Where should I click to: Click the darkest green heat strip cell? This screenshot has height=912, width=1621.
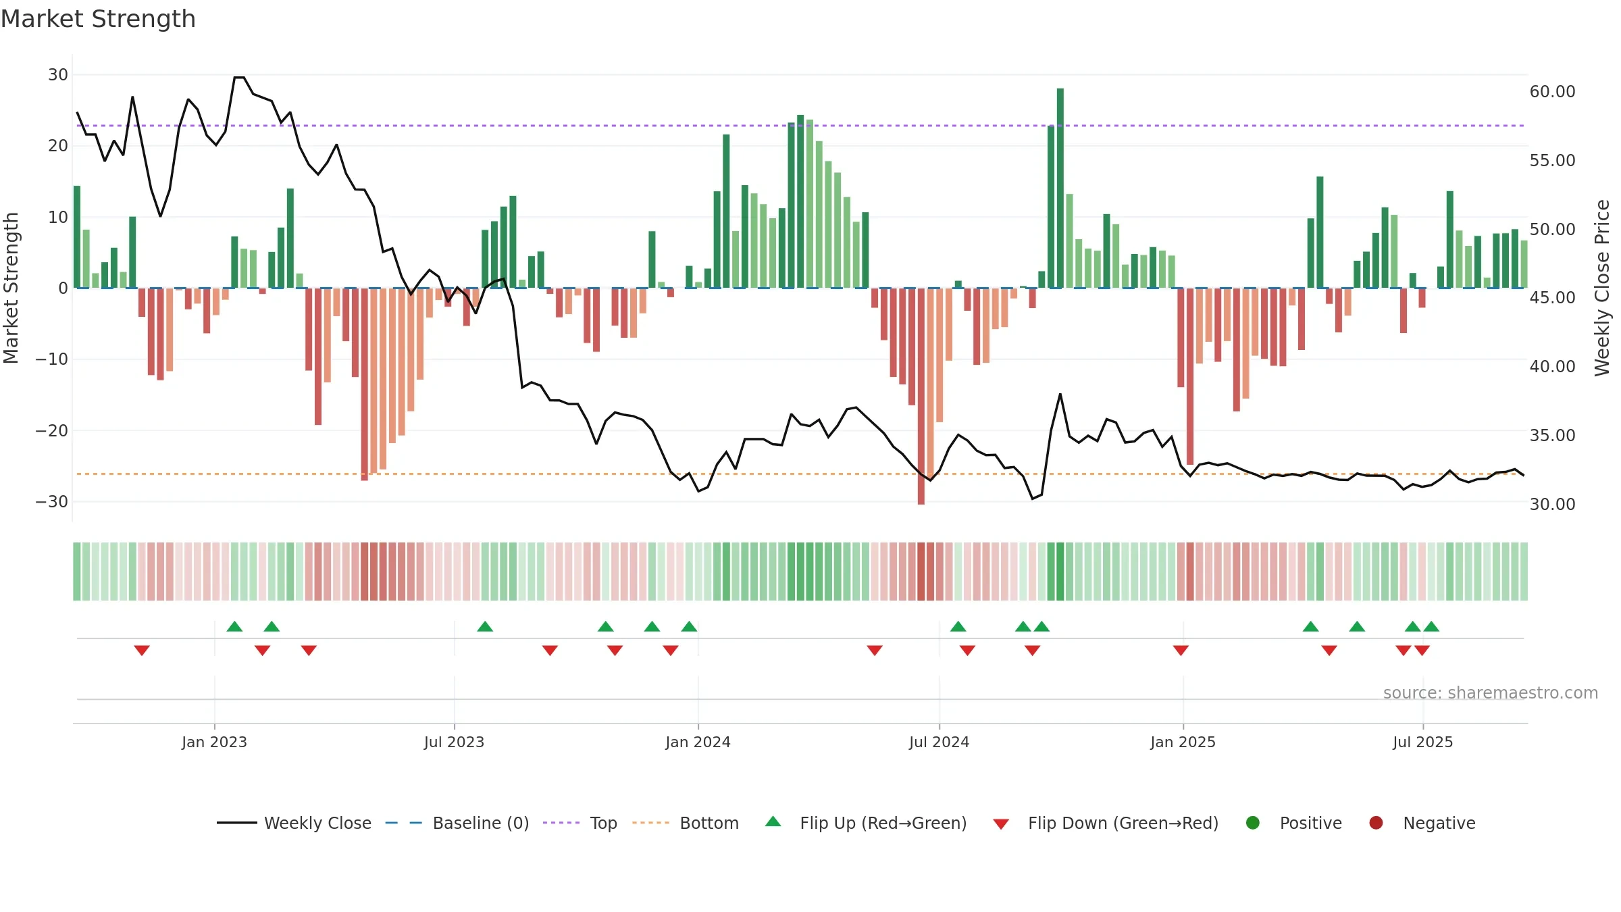click(x=1060, y=572)
